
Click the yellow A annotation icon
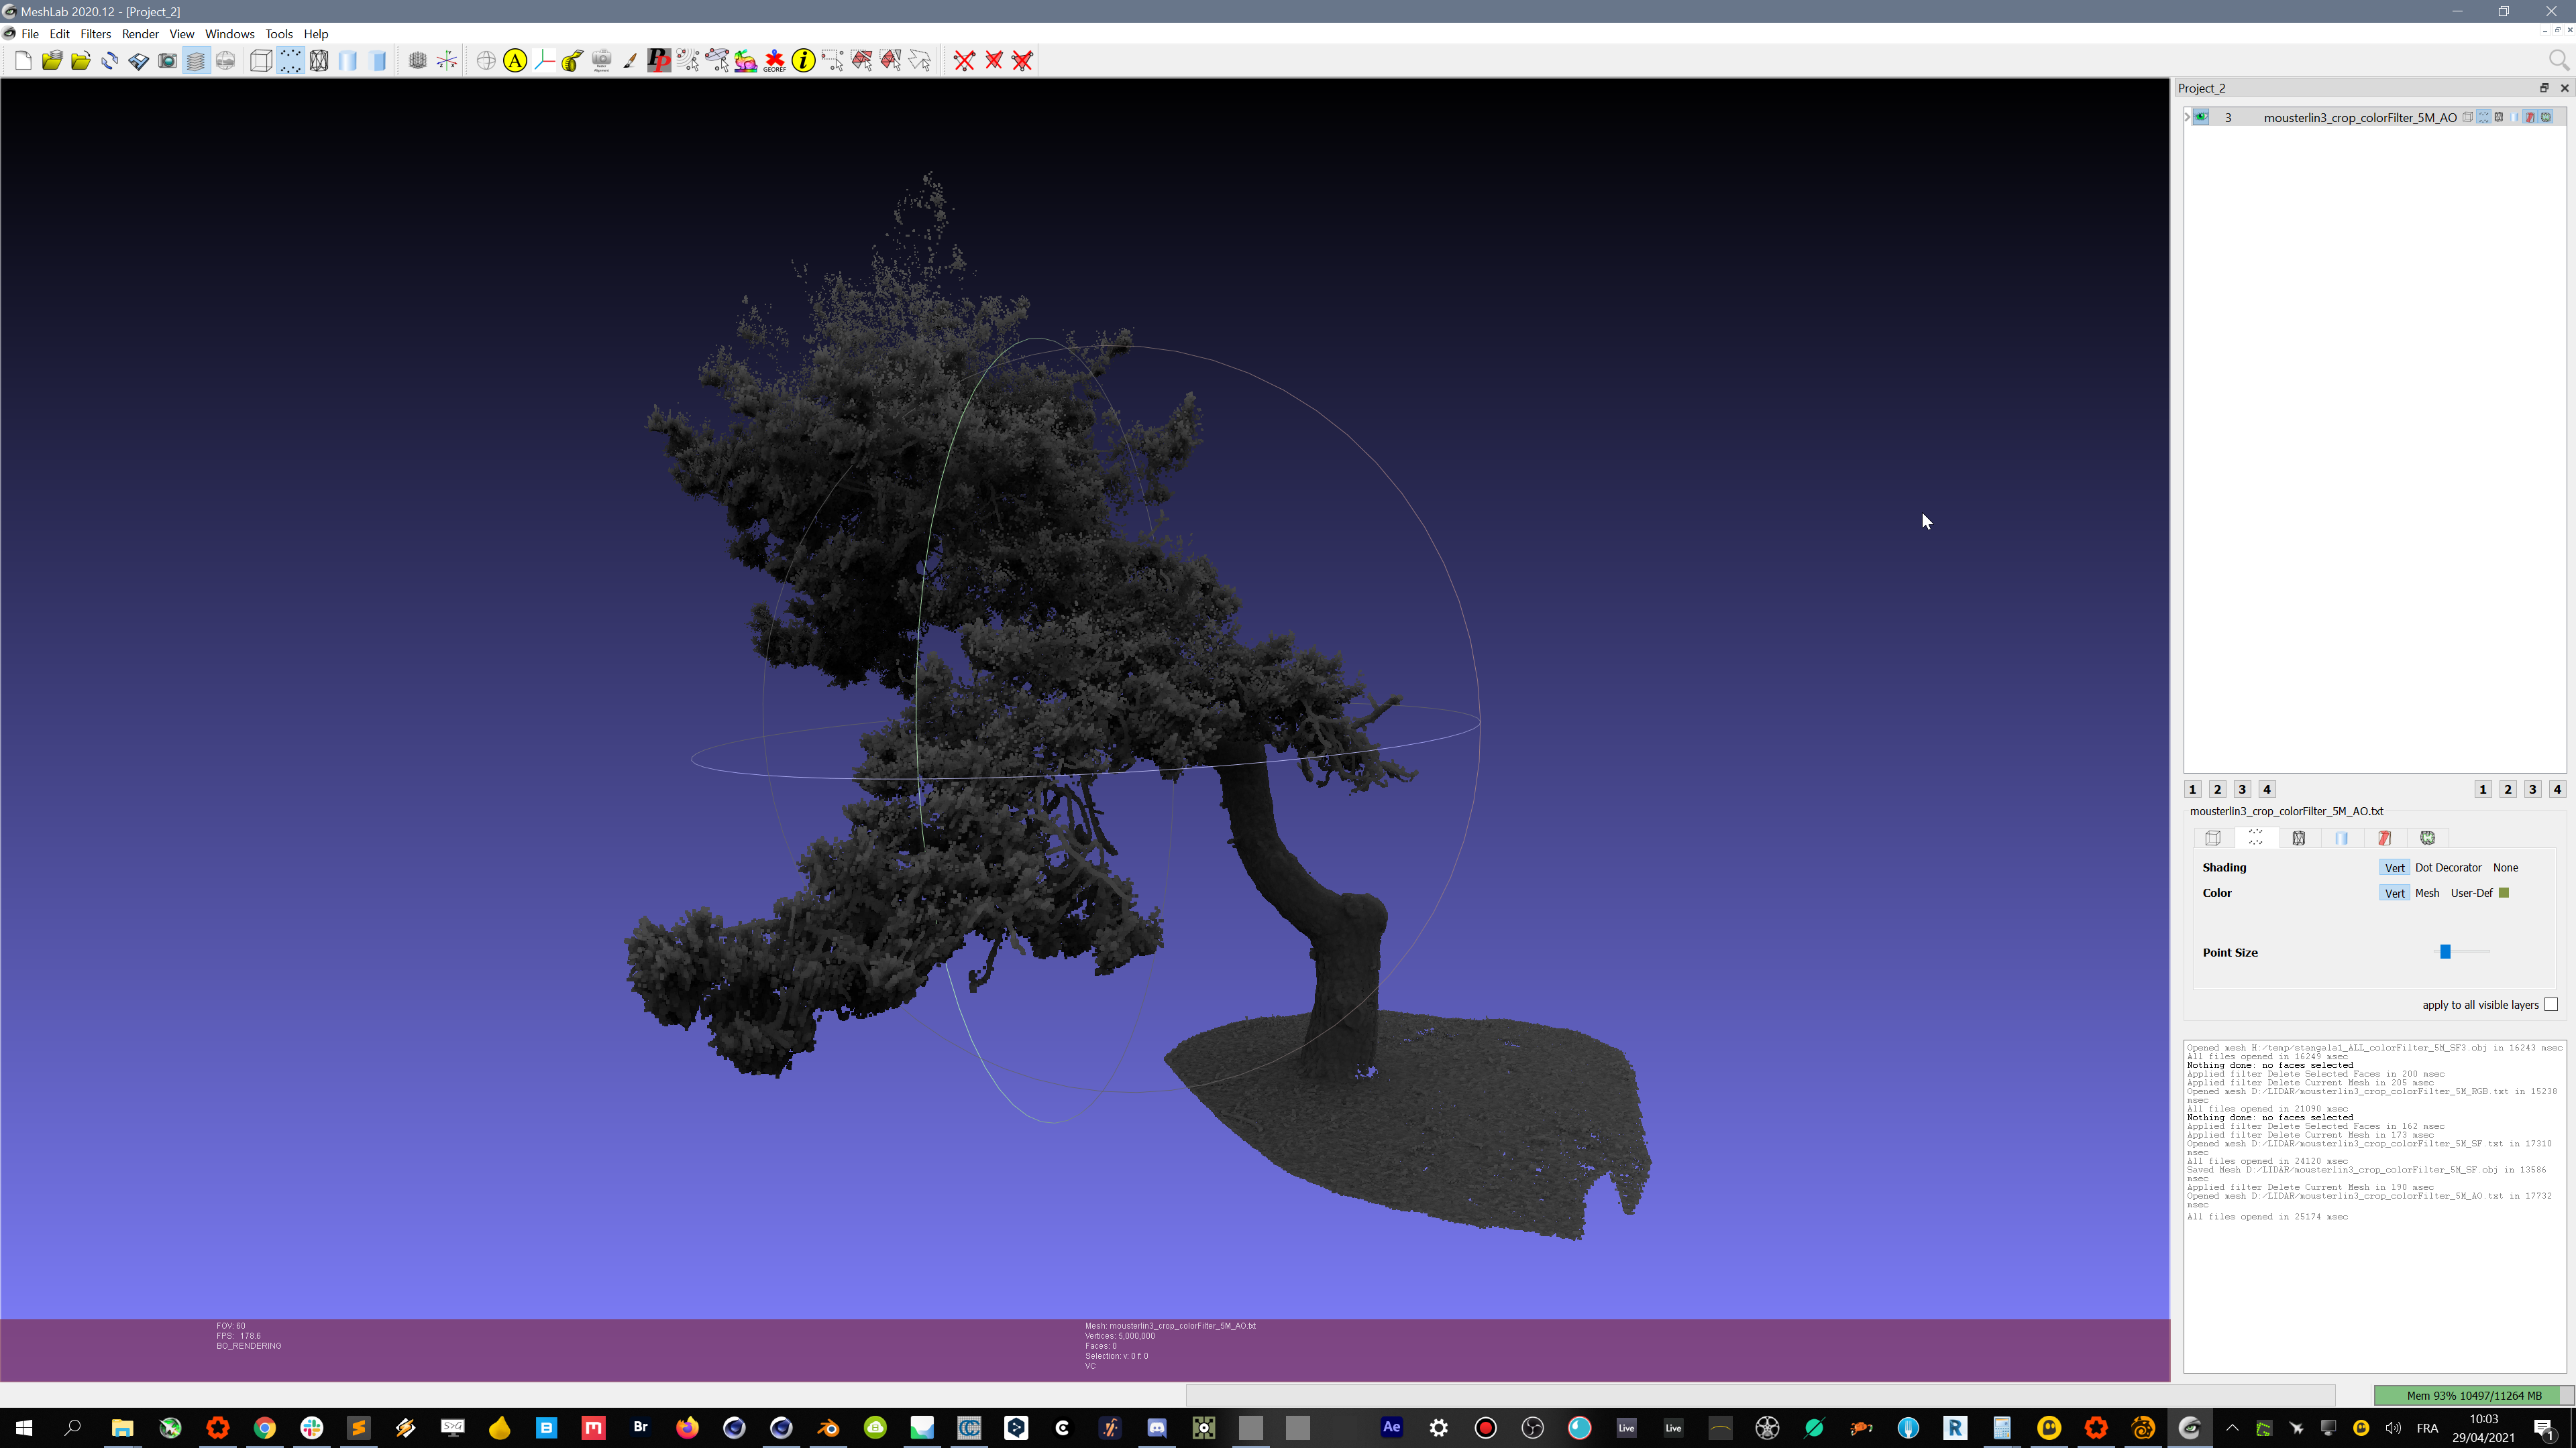[515, 61]
